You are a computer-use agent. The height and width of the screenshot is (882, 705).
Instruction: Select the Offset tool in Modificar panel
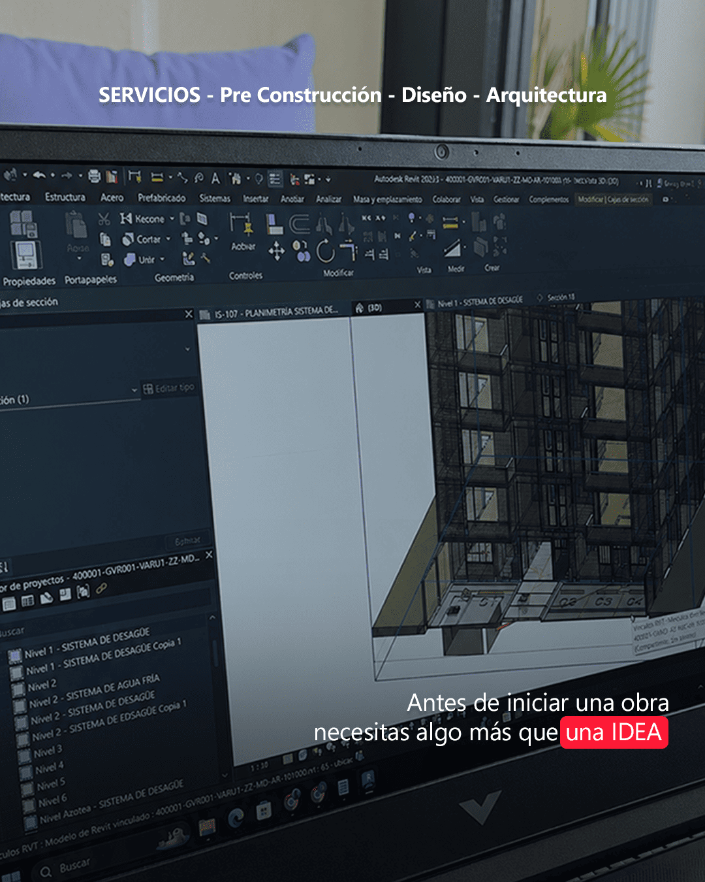[300, 224]
